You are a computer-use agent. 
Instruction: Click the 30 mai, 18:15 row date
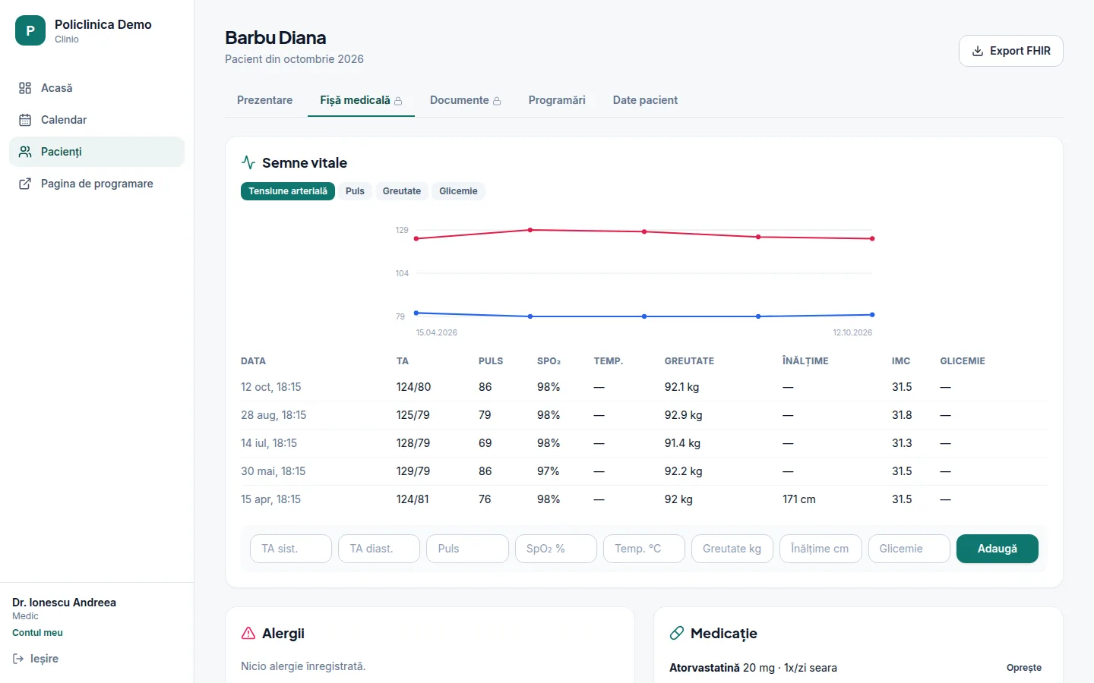273,471
